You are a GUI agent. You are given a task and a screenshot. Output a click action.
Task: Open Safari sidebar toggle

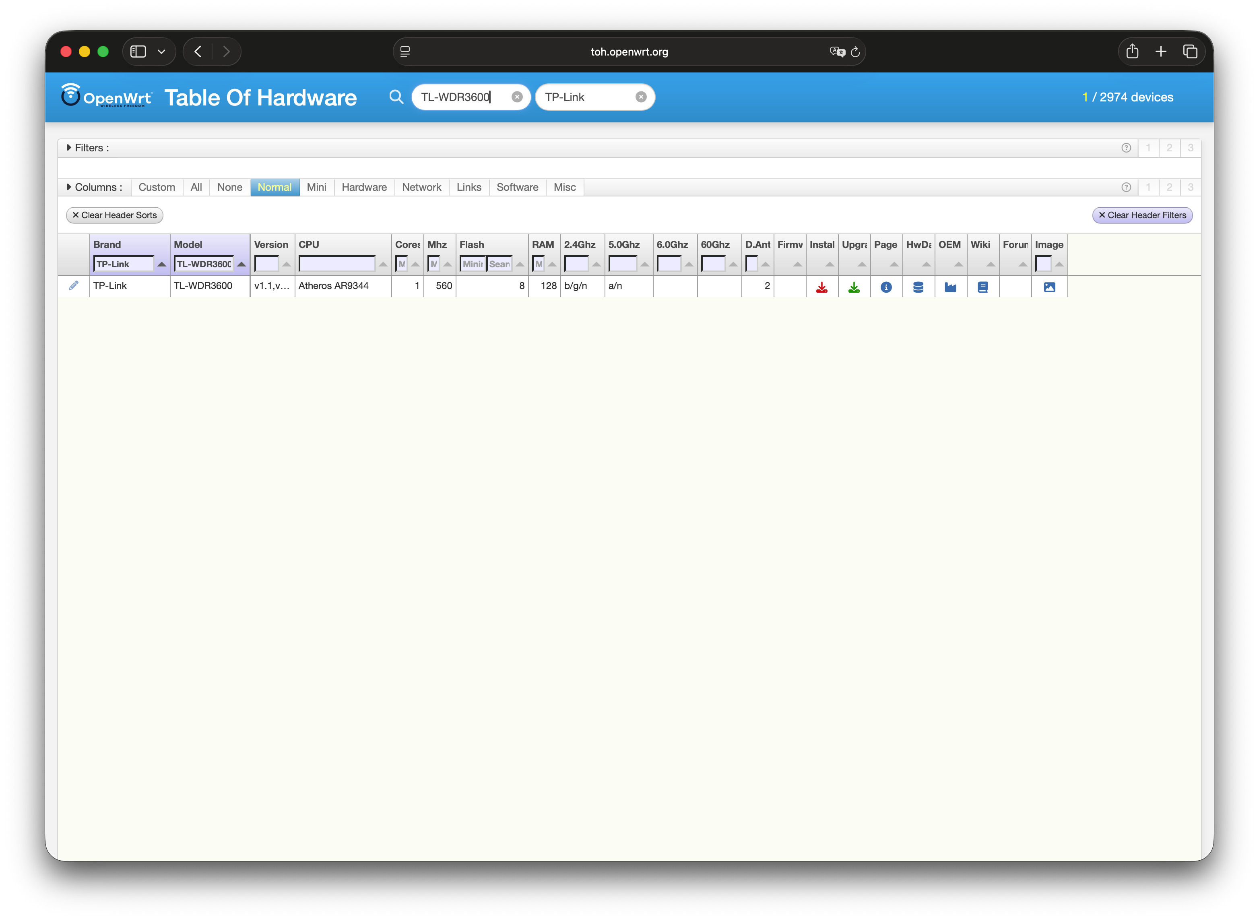tap(138, 52)
